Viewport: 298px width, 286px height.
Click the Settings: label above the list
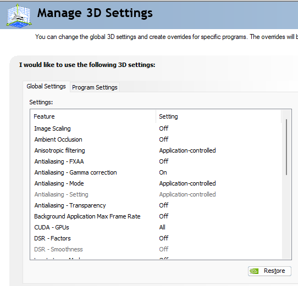pos(41,102)
